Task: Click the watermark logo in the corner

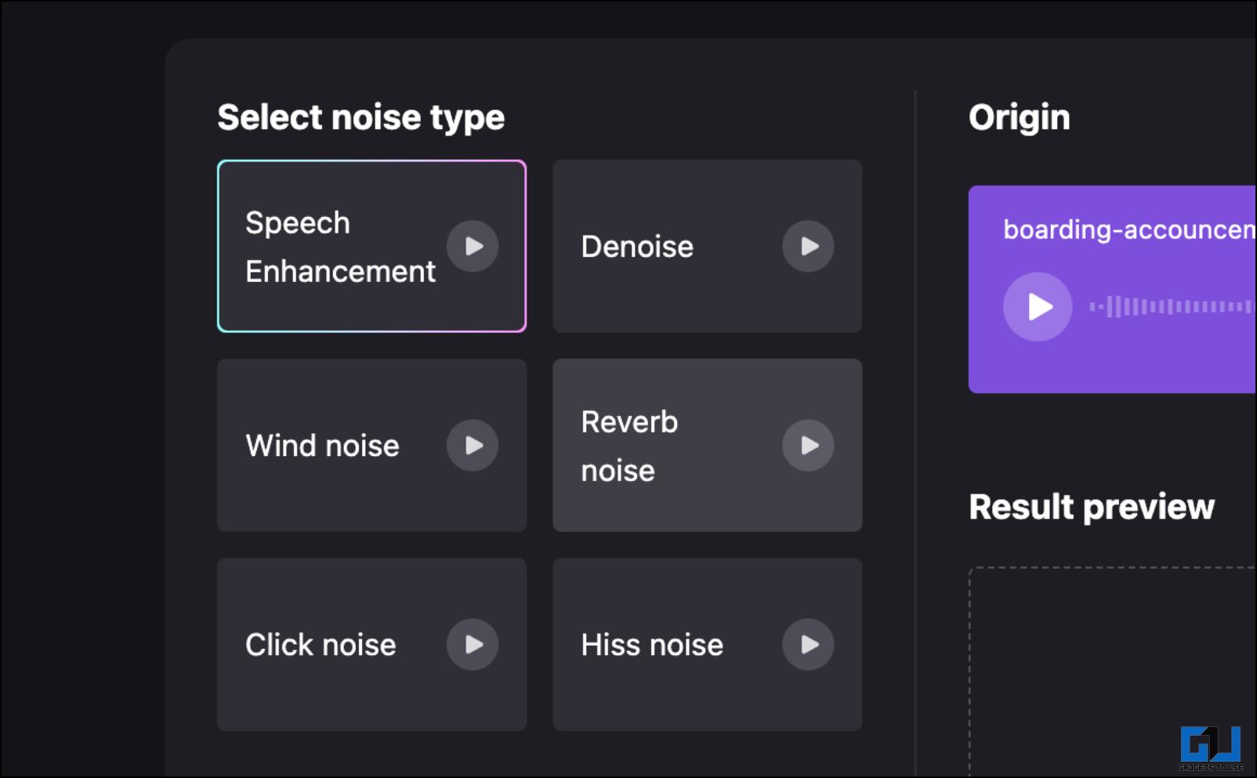Action: (x=1211, y=747)
